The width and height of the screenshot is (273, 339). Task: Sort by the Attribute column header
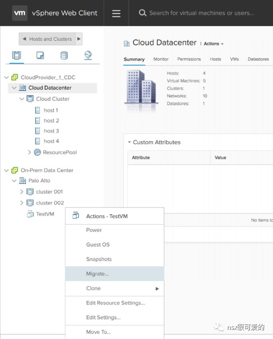pyautogui.click(x=169, y=158)
